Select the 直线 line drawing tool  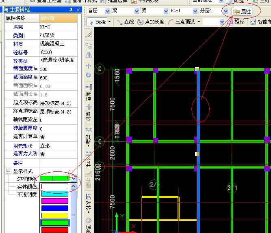pyautogui.click(x=125, y=22)
